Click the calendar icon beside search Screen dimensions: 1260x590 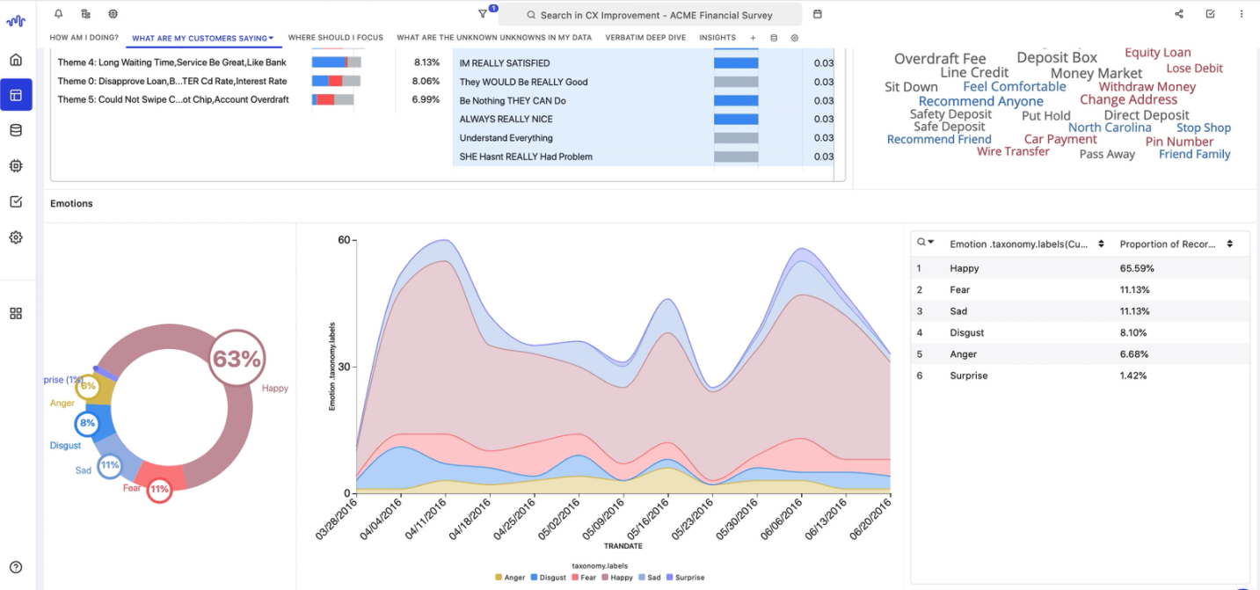pos(818,14)
